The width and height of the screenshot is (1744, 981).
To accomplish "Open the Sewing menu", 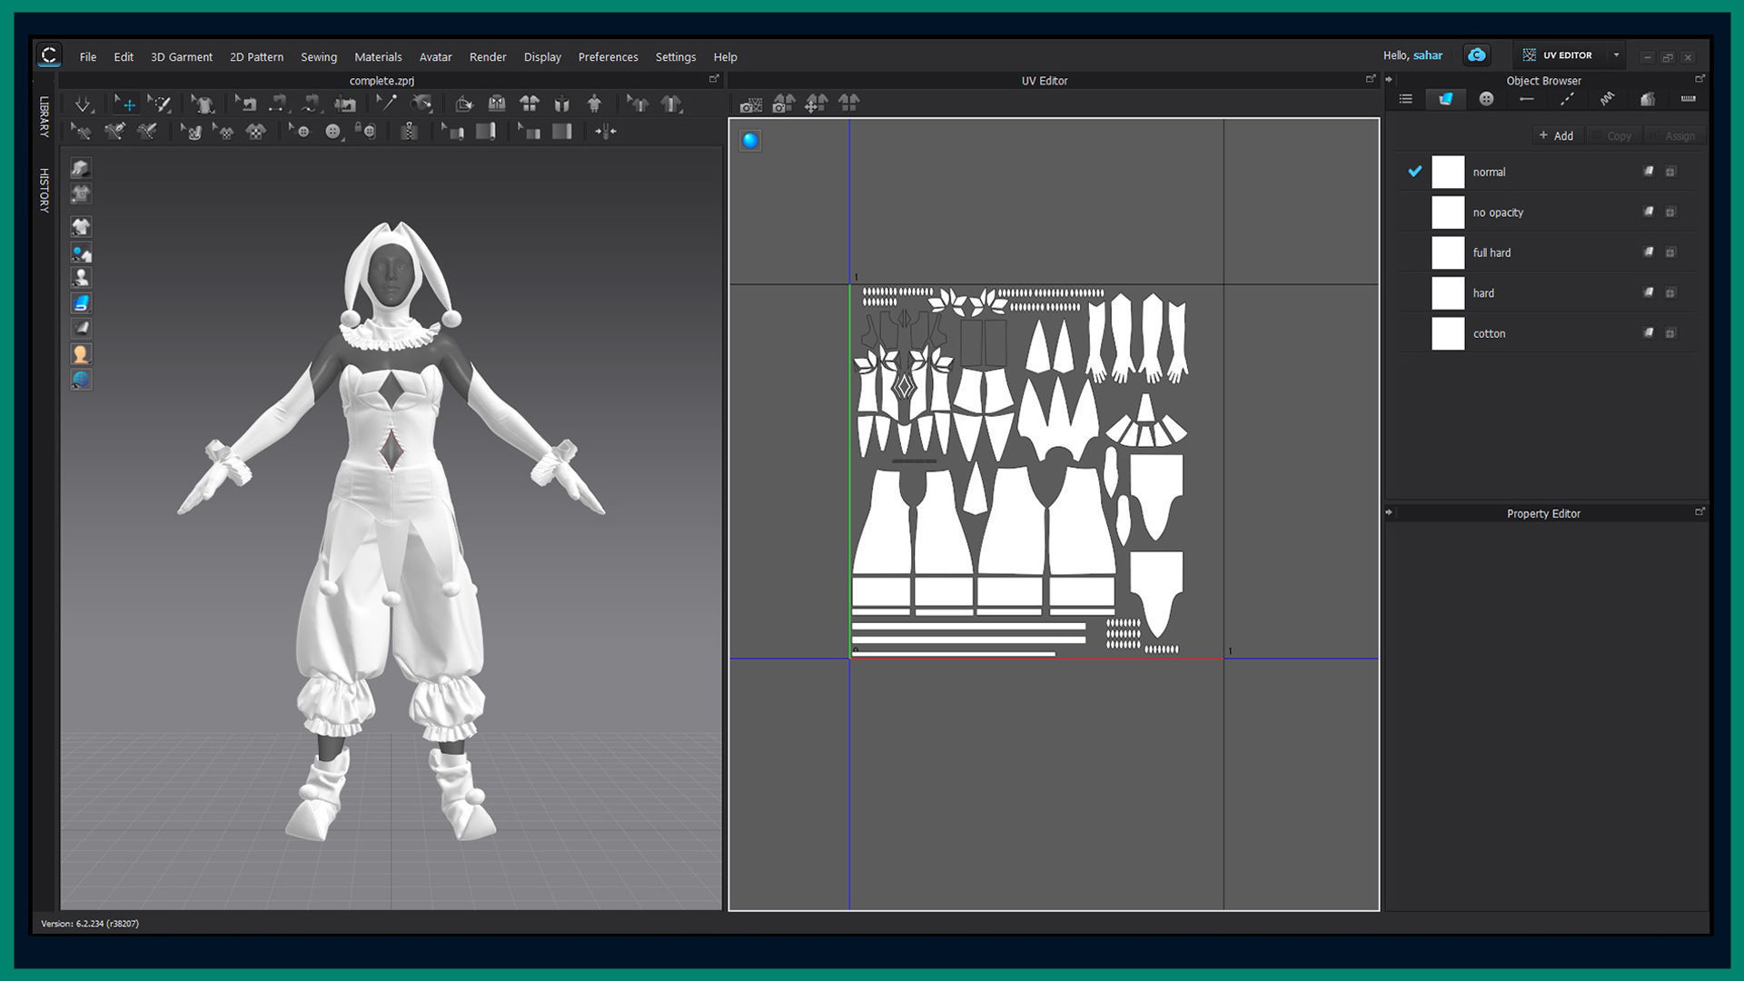I will [318, 56].
